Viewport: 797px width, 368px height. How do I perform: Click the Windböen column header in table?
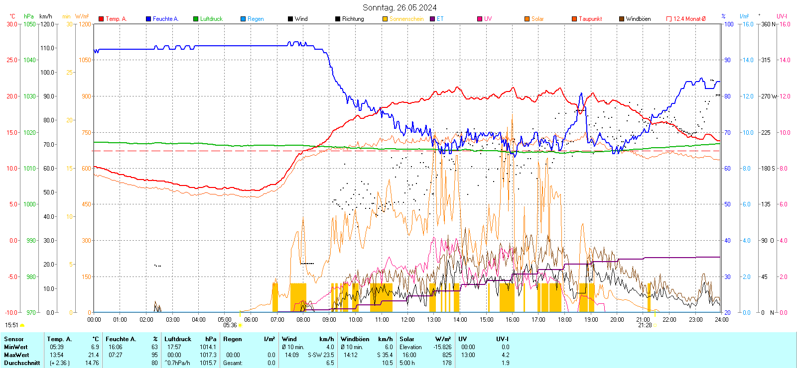(x=355, y=339)
